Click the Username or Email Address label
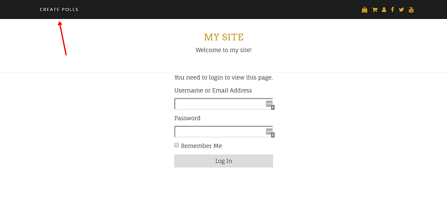This screenshot has height=216, width=447. coord(213,90)
